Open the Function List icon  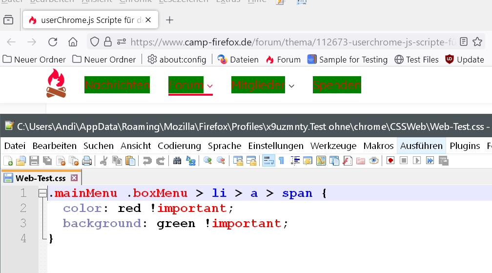(x=348, y=161)
